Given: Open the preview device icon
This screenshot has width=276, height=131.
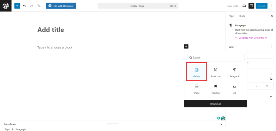Looking at the screenshot, I should [244, 6].
